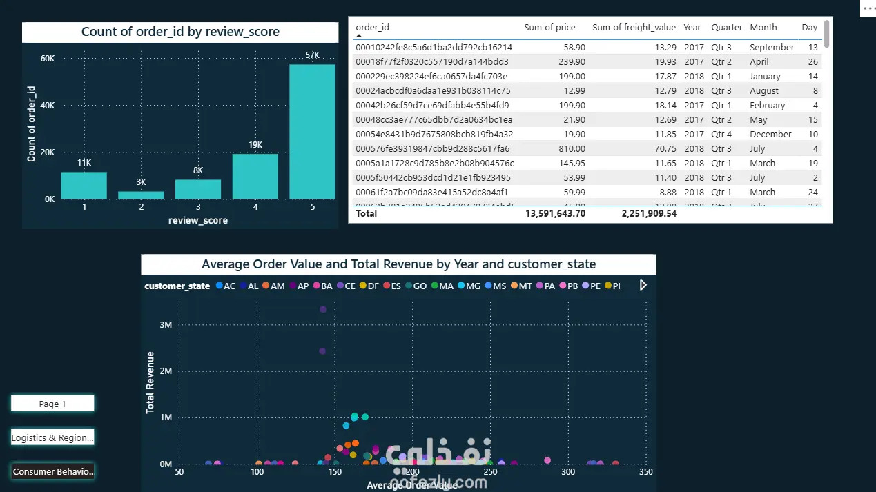Select the AM legend item
The image size is (876, 492).
tap(273, 286)
